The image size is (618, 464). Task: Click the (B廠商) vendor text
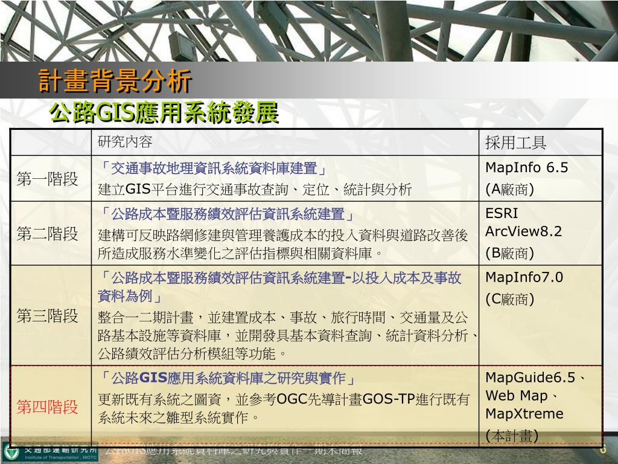[x=509, y=253]
